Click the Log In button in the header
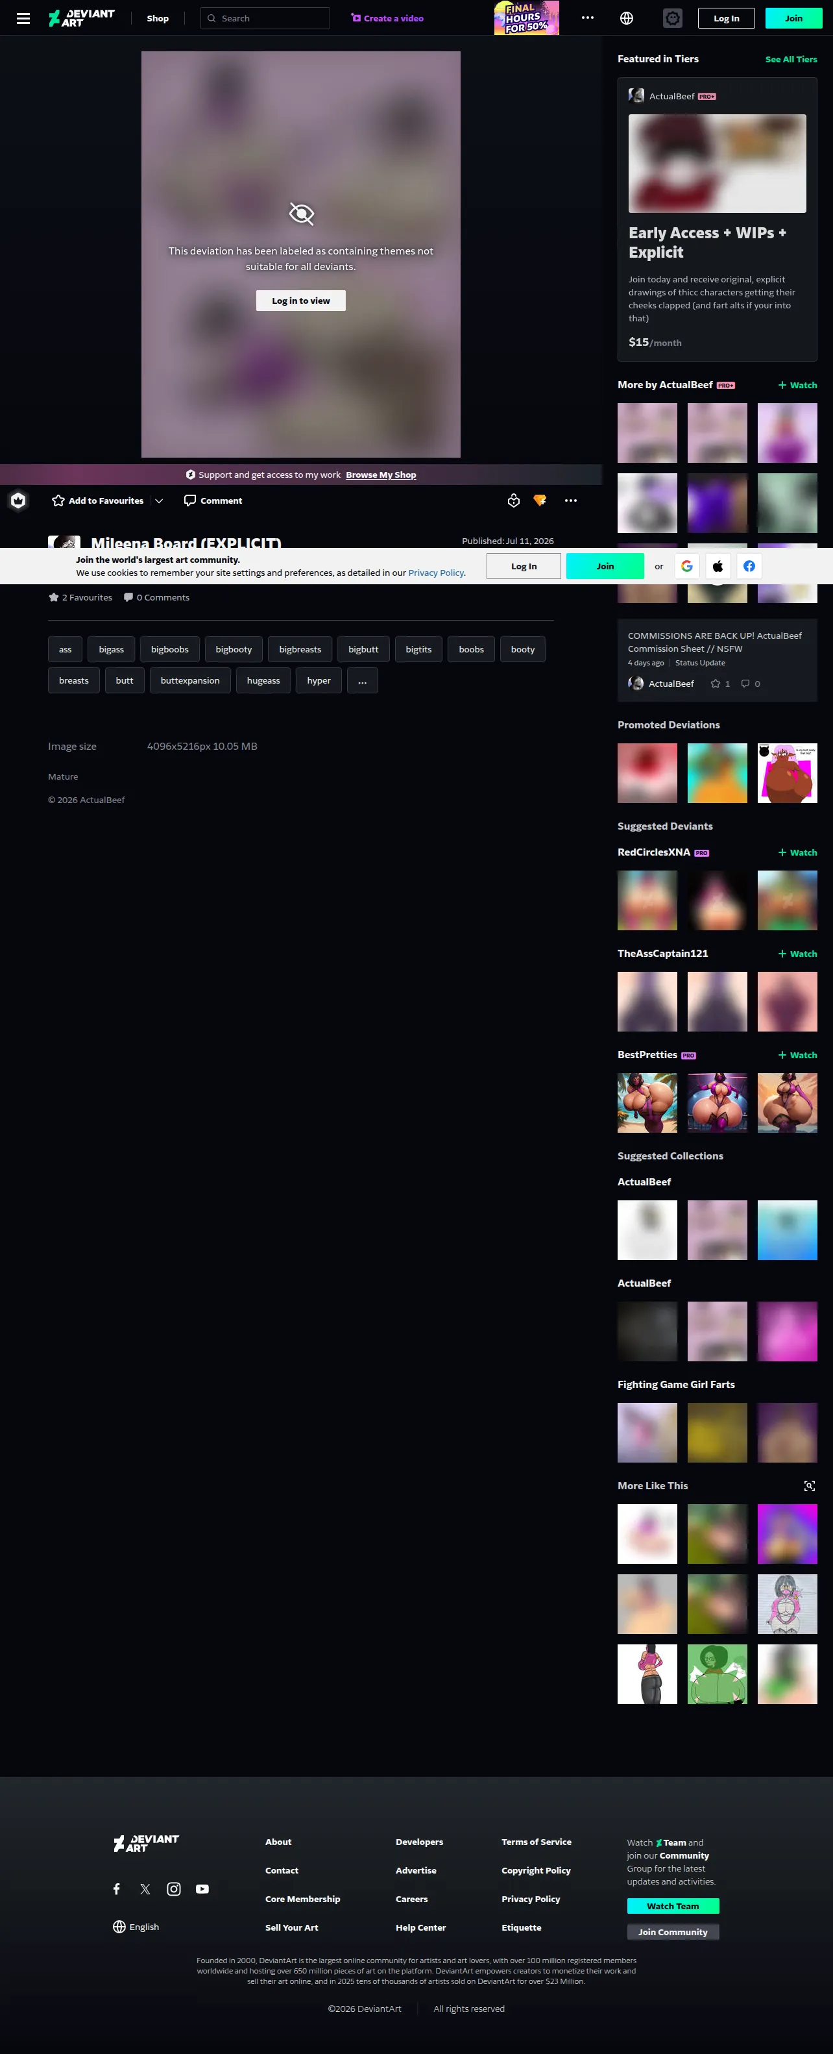The width and height of the screenshot is (833, 2054). 726,18
